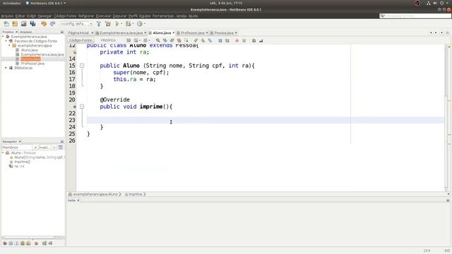Open the system volume indicator
The height and width of the screenshot is (254, 452).
(435, 3)
